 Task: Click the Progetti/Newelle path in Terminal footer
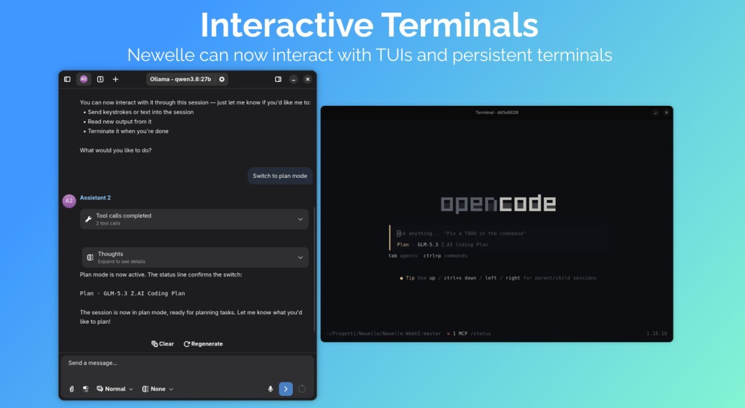384,334
